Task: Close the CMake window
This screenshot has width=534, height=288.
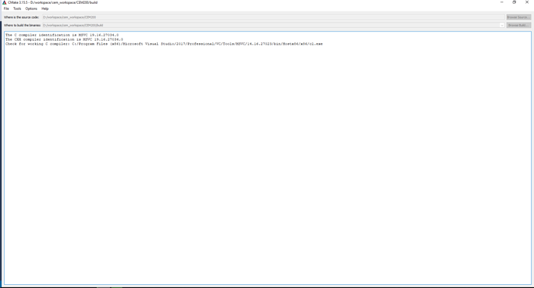Action: 527,2
